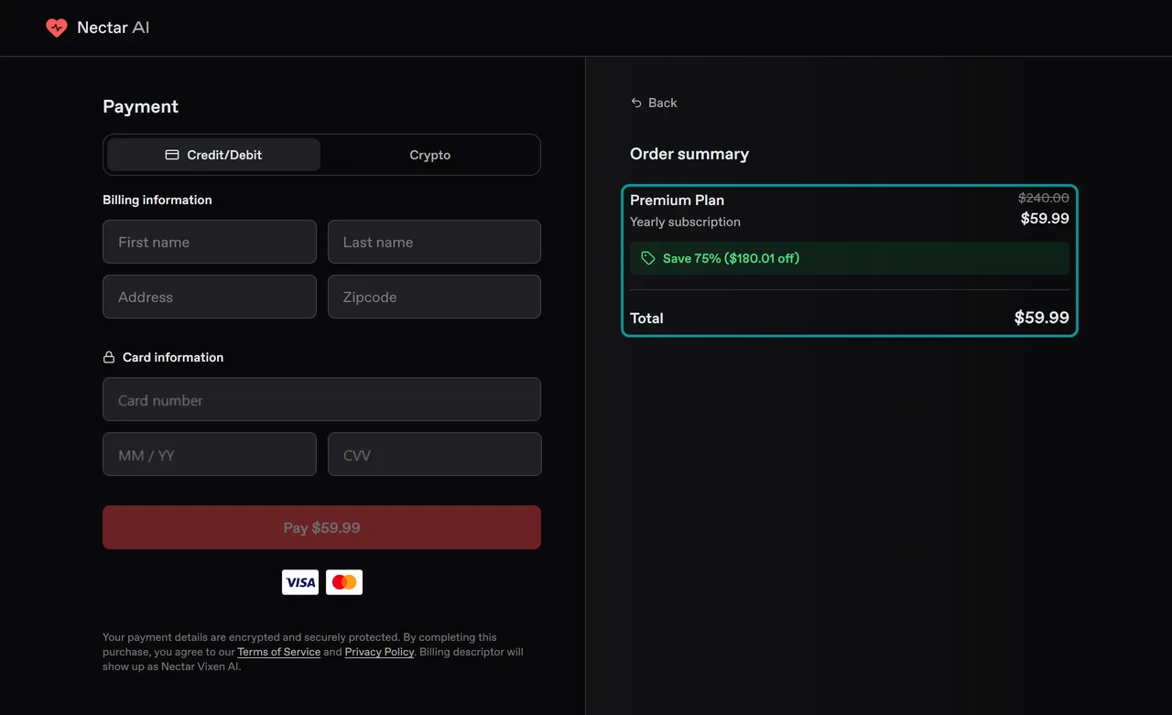The height and width of the screenshot is (715, 1172).
Task: Click the back arrow icon
Action: [636, 103]
